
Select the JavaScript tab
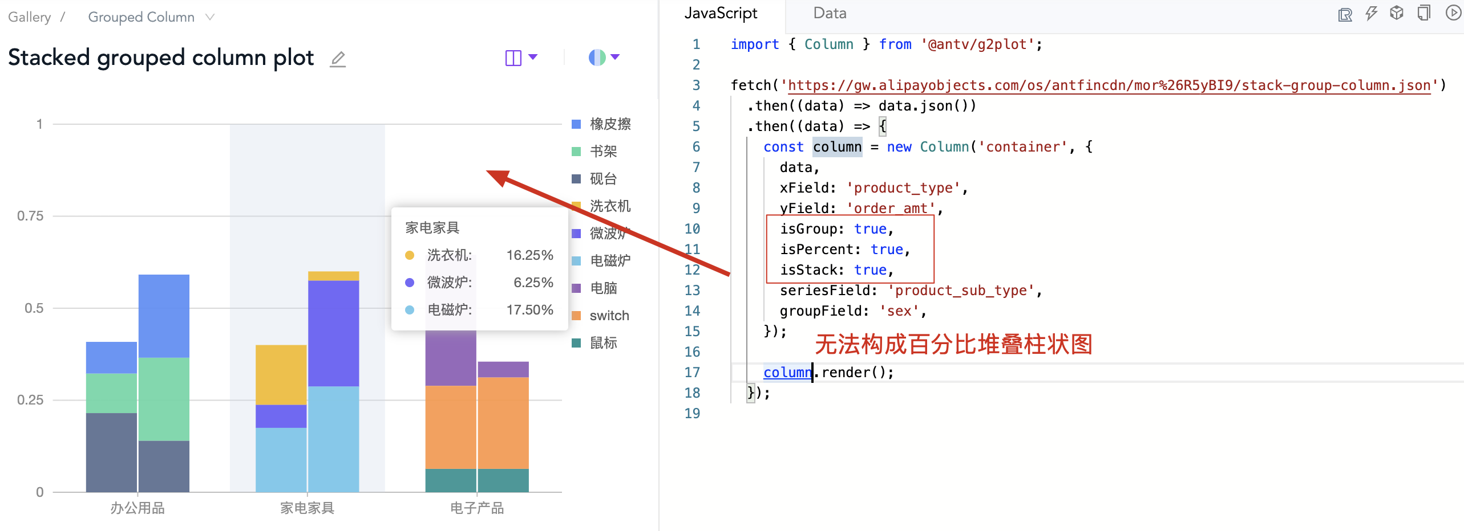click(722, 13)
